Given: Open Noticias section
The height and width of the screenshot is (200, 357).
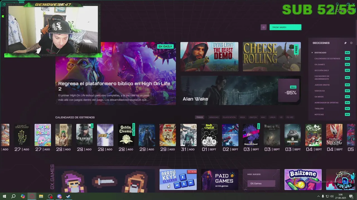Looking at the screenshot, I should tap(319, 114).
